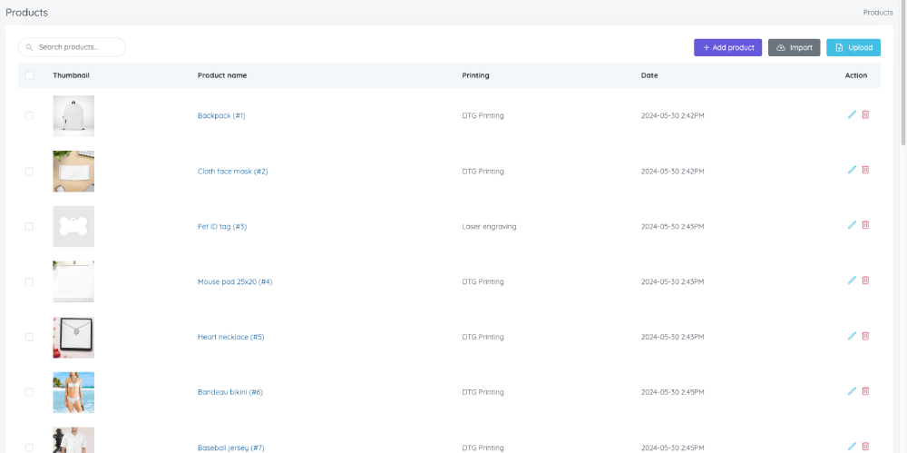Viewport: 907px width, 453px height.
Task: Select the Backpack (#1) row checkbox
Action: pos(30,116)
